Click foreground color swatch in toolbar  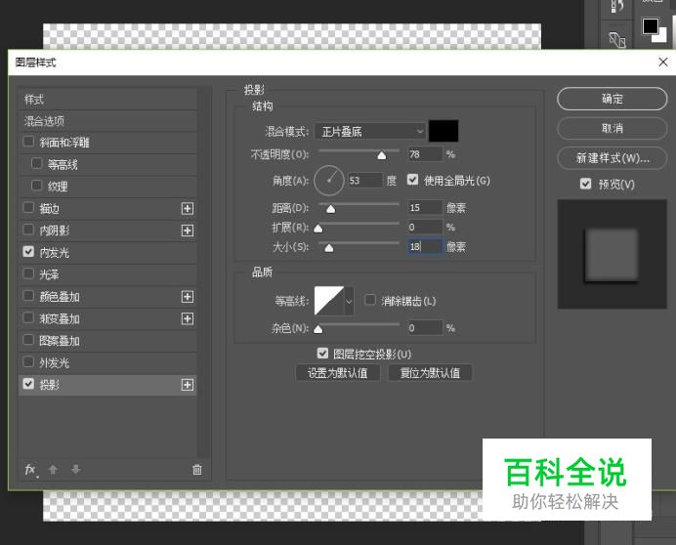point(651,26)
